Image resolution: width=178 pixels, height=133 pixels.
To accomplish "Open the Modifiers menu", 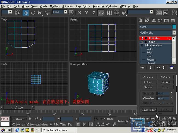I will click(x=55, y=6).
